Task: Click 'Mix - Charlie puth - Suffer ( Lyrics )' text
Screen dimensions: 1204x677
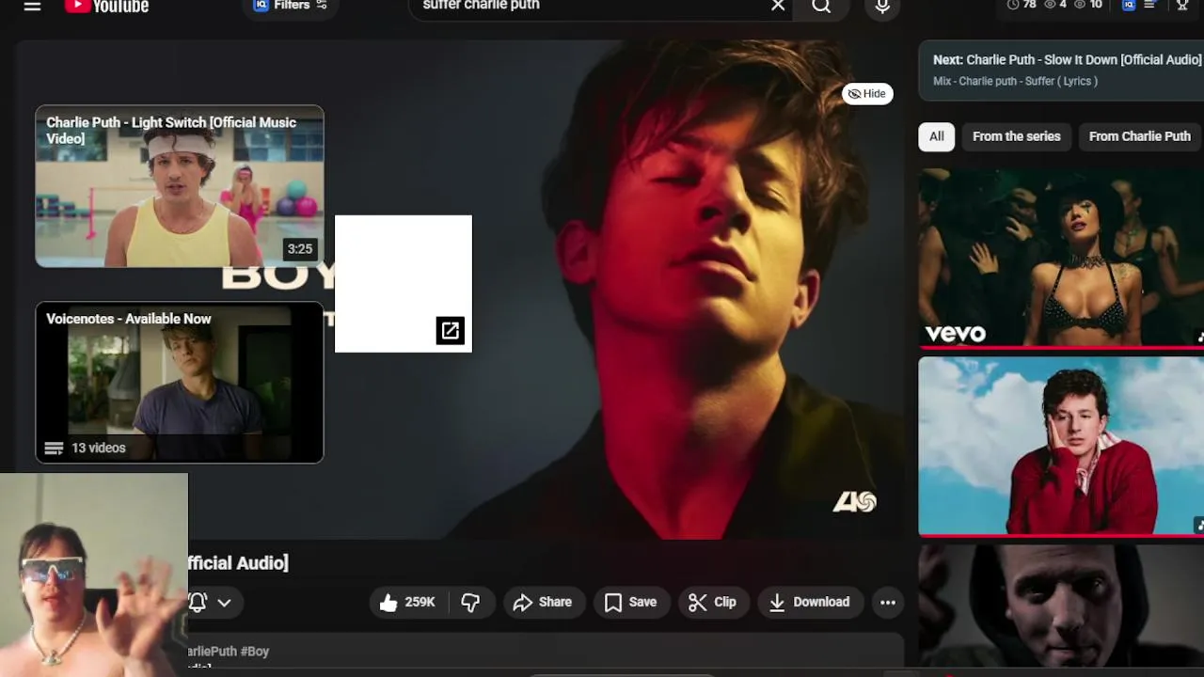Action: 1015,81
